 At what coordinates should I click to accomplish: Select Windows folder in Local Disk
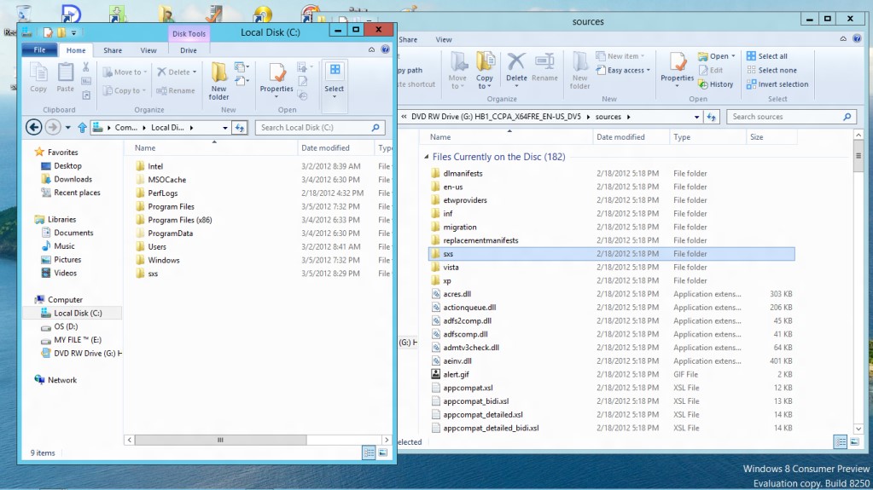tap(164, 260)
